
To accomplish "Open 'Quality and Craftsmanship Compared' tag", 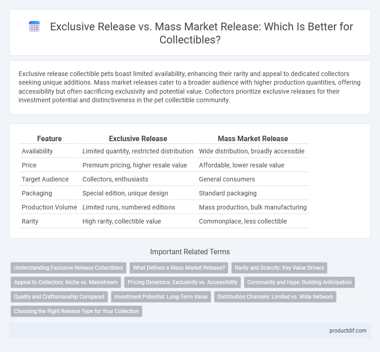I will [59, 297].
